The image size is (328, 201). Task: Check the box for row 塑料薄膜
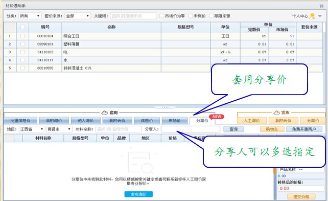click(x=22, y=44)
